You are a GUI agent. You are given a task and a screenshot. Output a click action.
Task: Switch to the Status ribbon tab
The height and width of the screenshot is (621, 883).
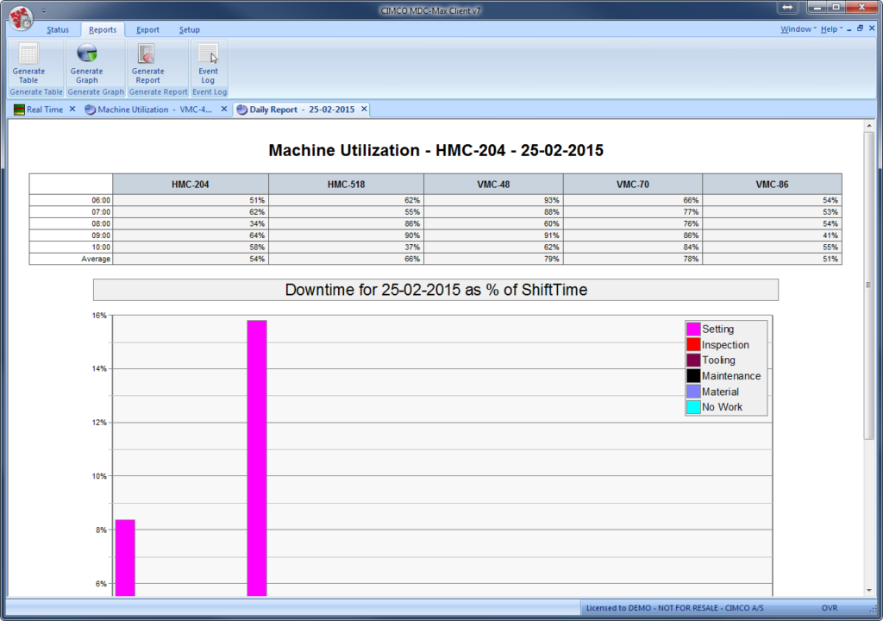tap(58, 30)
